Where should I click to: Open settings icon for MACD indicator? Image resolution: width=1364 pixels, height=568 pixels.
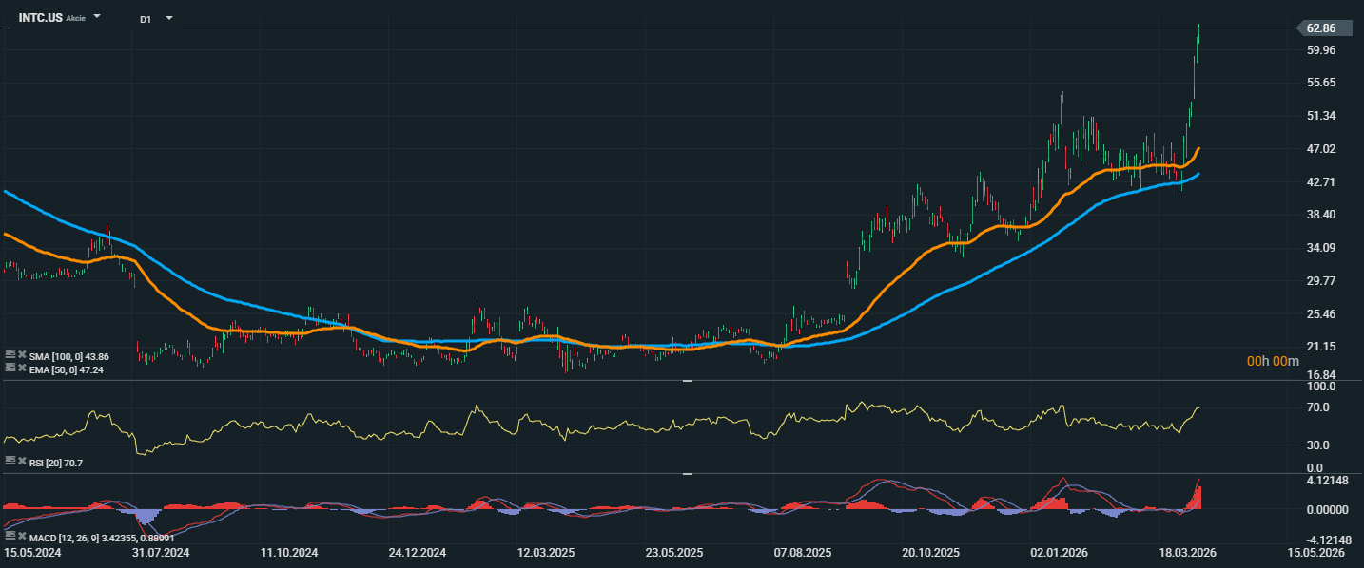10,537
